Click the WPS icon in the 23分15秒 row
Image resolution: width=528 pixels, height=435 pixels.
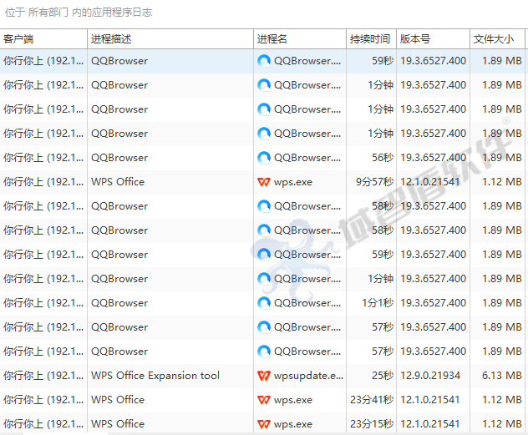pos(264,424)
